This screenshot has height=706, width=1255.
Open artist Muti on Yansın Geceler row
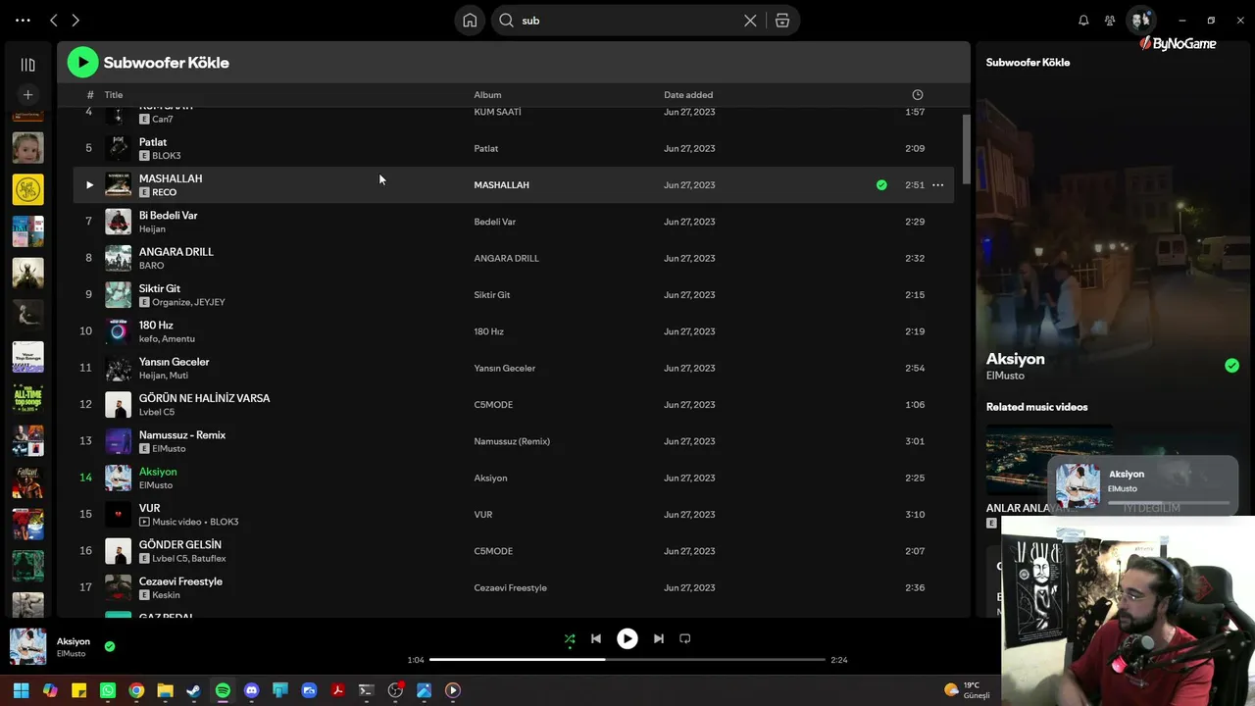click(x=178, y=376)
